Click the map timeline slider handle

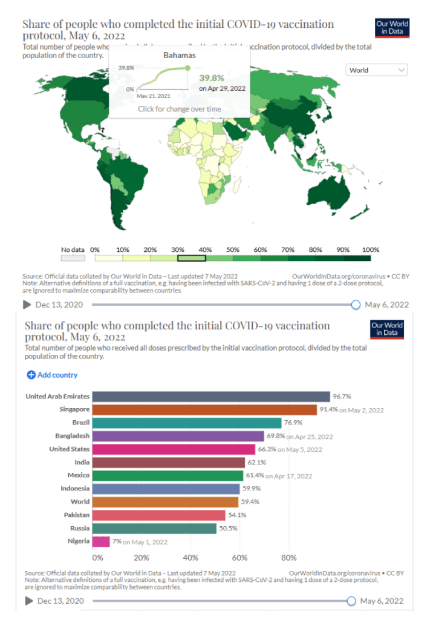pyautogui.click(x=356, y=305)
